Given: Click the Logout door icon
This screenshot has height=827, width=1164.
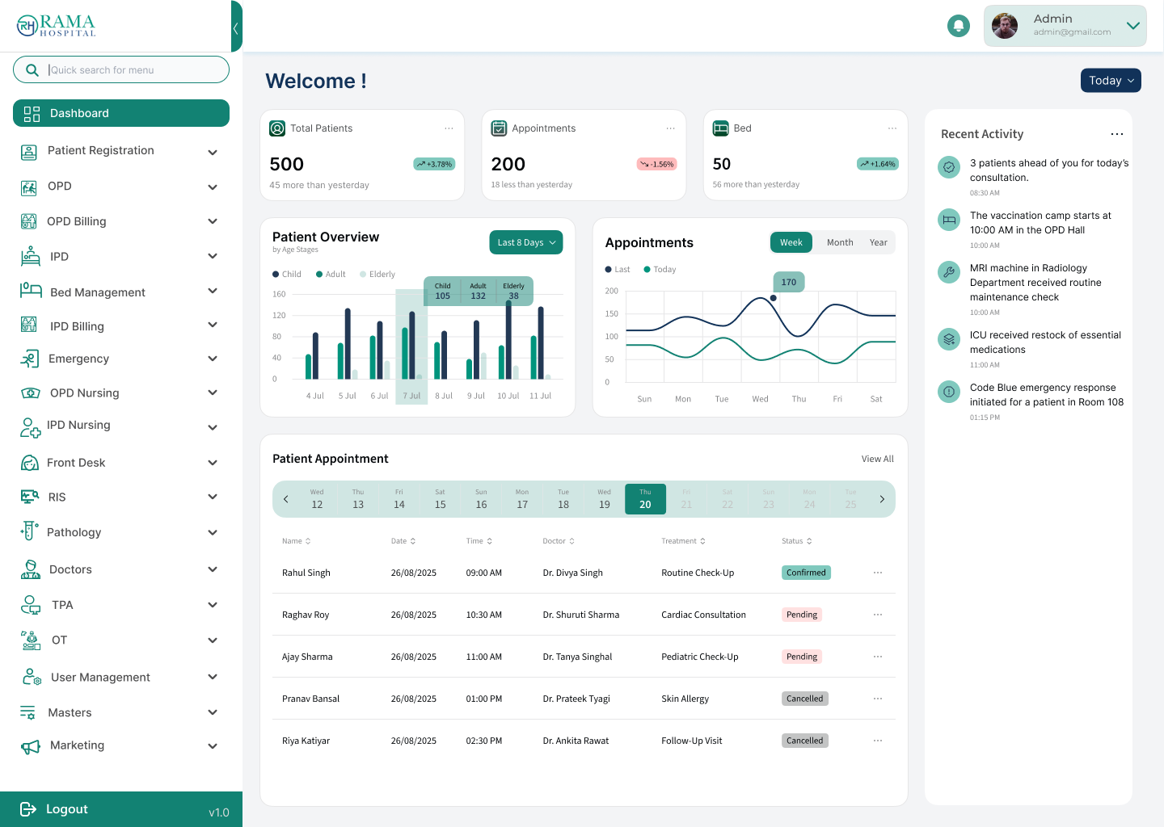Looking at the screenshot, I should click(x=28, y=809).
